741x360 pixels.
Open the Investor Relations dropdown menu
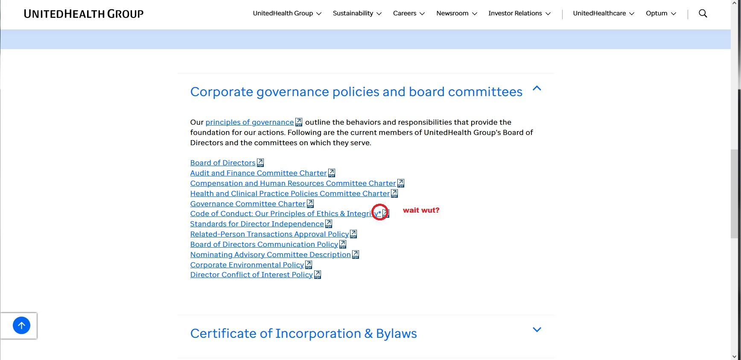(519, 14)
